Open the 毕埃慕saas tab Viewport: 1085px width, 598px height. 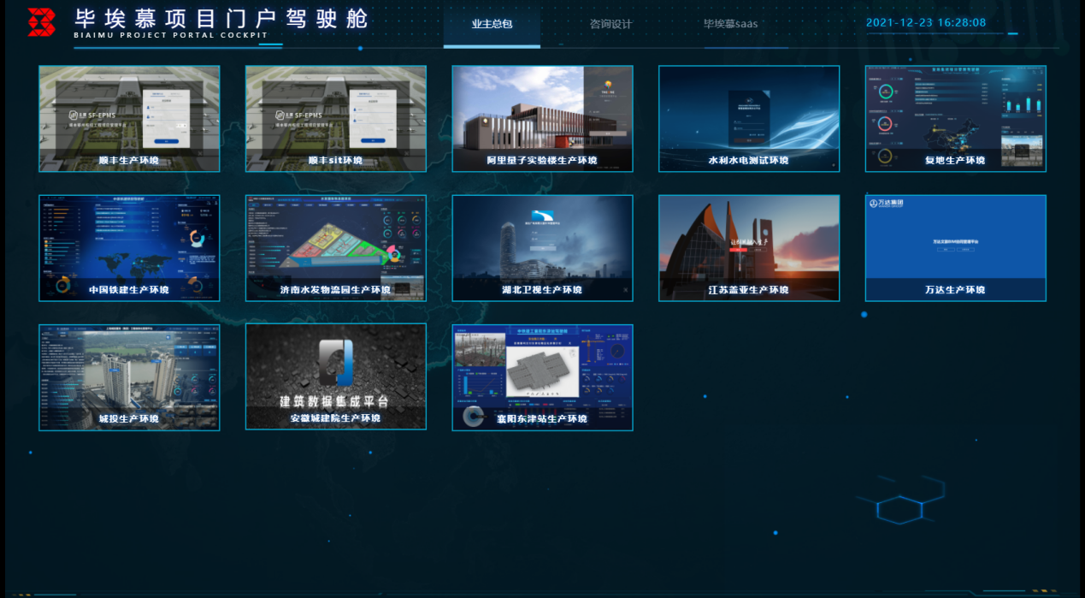730,24
